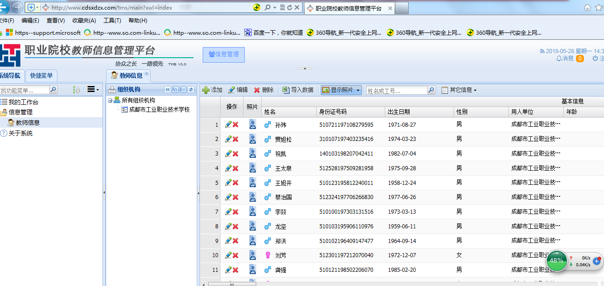The height and width of the screenshot is (286, 604).
Task: Click the browser home icon
Action: click(588, 8)
